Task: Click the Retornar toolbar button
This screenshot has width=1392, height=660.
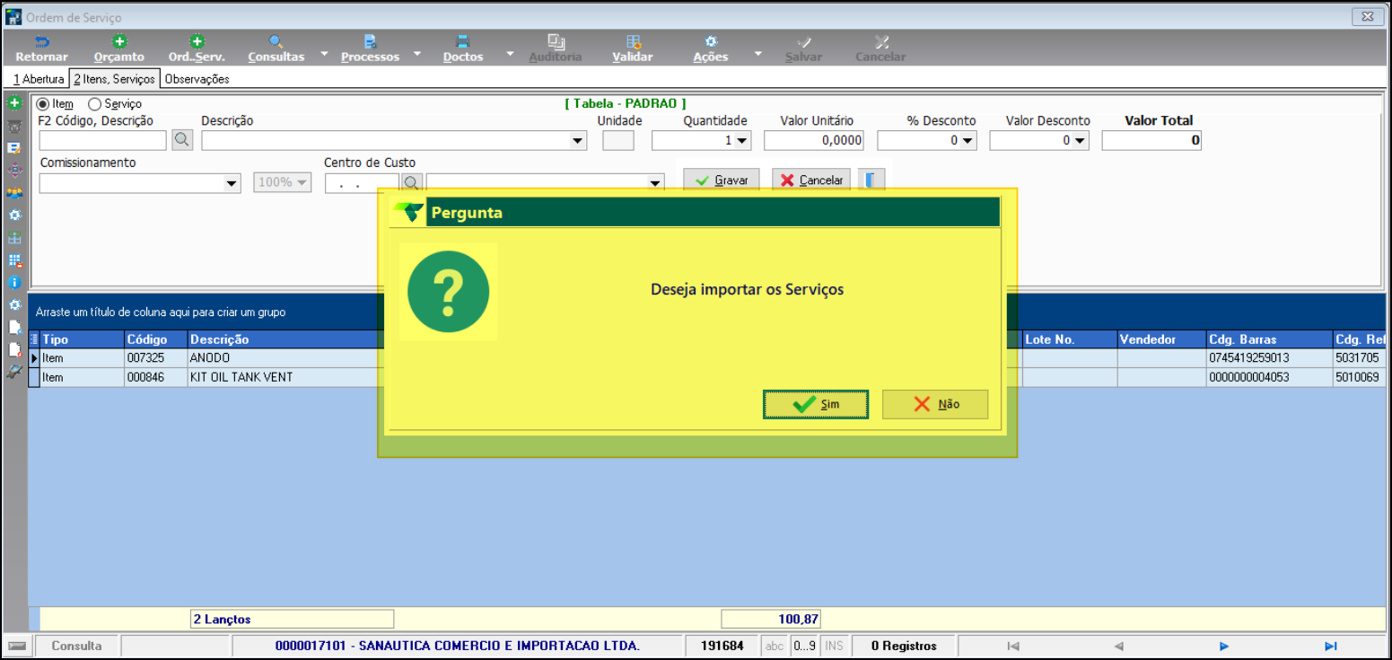Action: point(41,48)
